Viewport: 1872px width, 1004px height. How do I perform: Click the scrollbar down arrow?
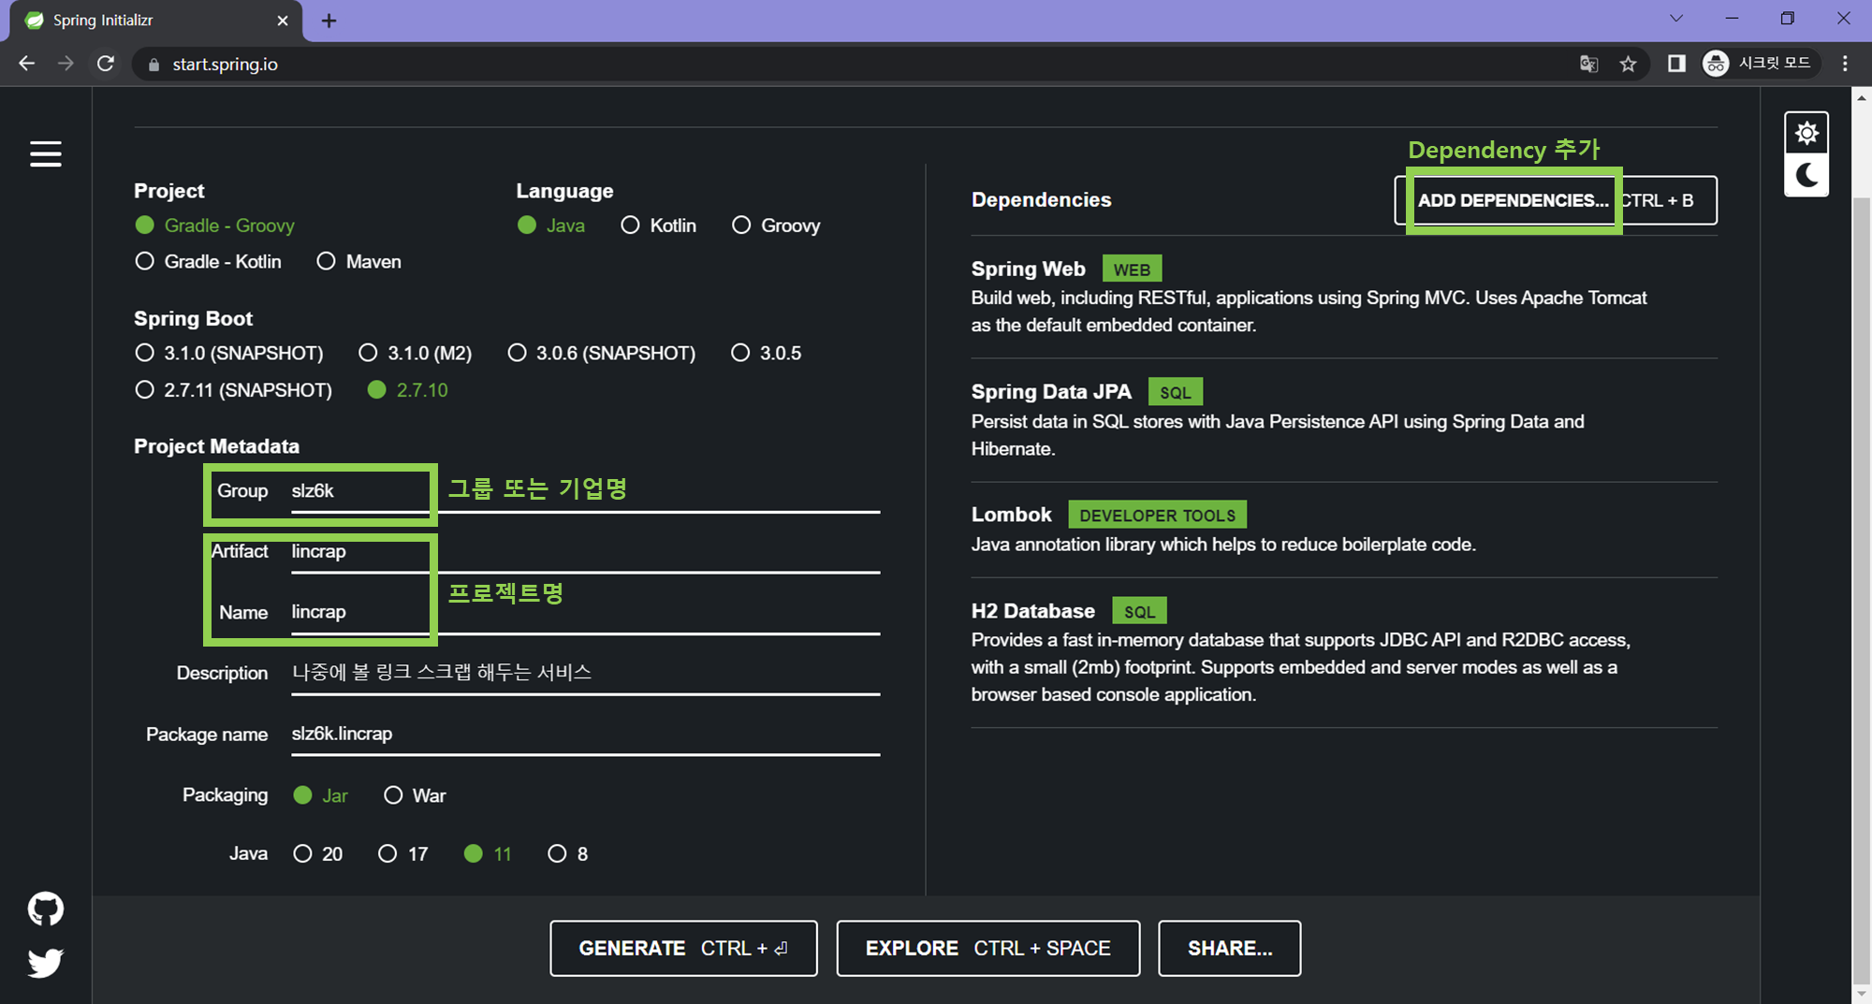(x=1862, y=994)
